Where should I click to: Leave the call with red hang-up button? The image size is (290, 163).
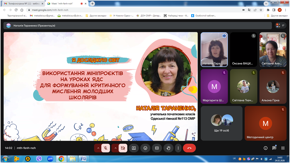[x=189, y=148]
